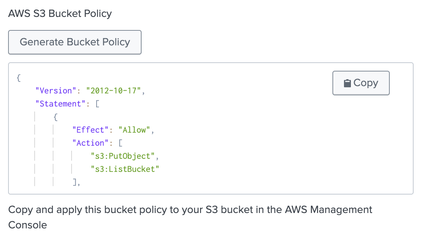
Task: Click the Generate Bucket Policy button
Action: coord(75,42)
